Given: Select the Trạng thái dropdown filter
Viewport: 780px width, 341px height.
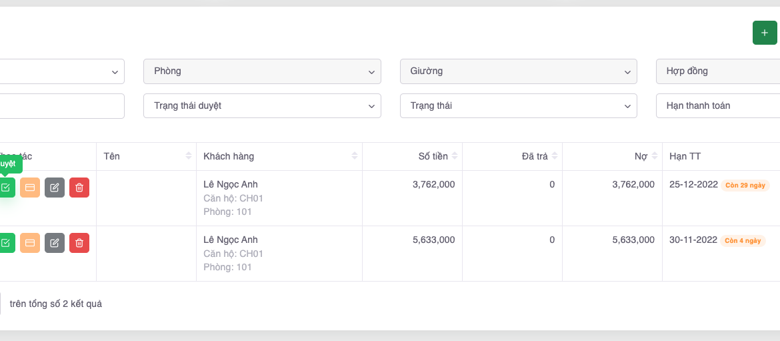Looking at the screenshot, I should tap(518, 106).
